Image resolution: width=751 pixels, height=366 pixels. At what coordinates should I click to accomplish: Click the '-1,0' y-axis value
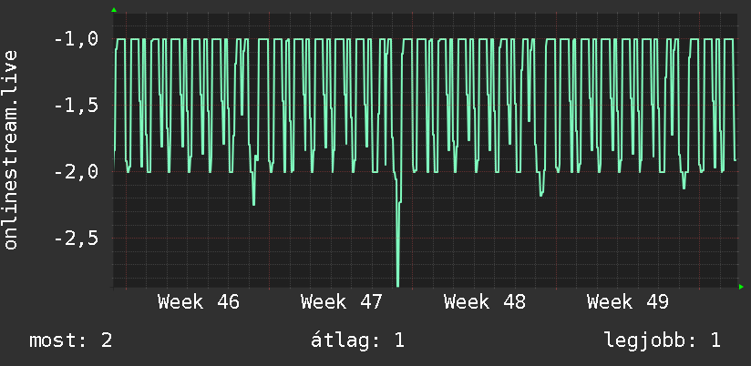(x=77, y=39)
